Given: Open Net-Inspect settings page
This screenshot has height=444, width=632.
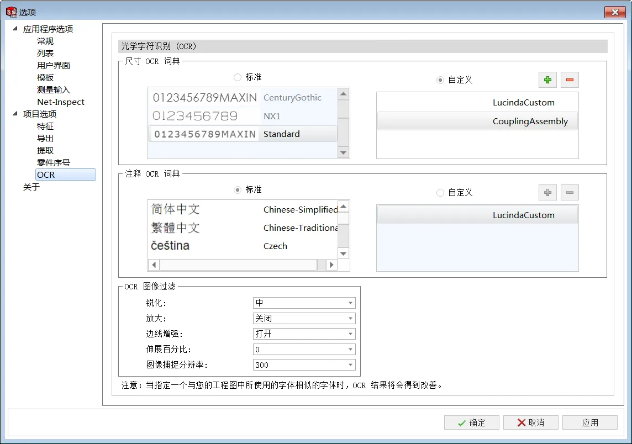Looking at the screenshot, I should [x=61, y=102].
